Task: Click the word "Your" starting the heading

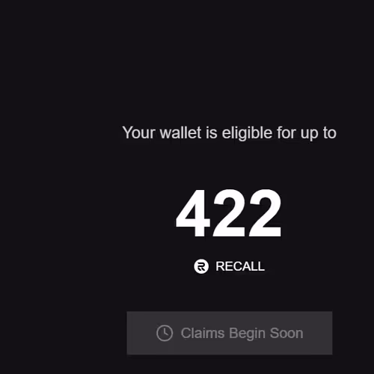Action: pos(138,132)
